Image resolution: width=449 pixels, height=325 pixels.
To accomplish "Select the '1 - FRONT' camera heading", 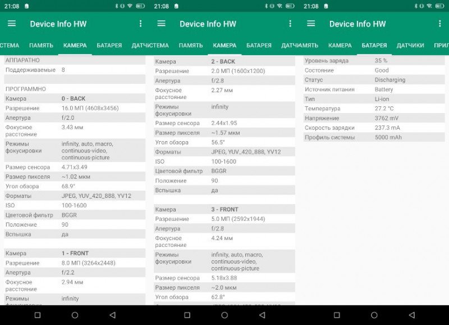I will pyautogui.click(x=75, y=253).
